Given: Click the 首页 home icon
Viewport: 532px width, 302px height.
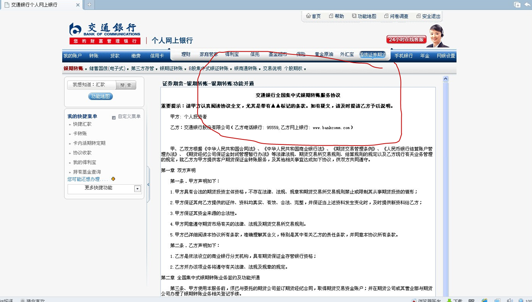Looking at the screenshot, I should (x=308, y=16).
